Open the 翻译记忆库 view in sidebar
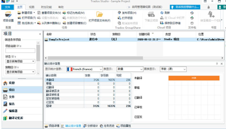This screenshot has width=226, height=129. [17, 118]
